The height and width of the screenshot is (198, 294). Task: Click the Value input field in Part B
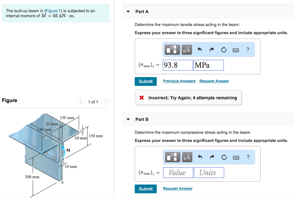pos(178,172)
